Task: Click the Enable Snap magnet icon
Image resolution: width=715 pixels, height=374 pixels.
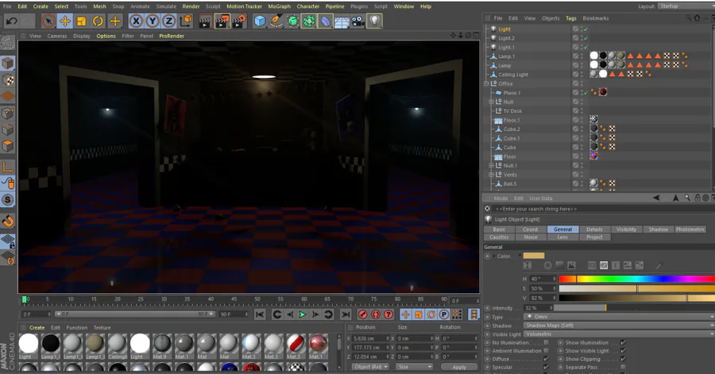Action: [8, 222]
